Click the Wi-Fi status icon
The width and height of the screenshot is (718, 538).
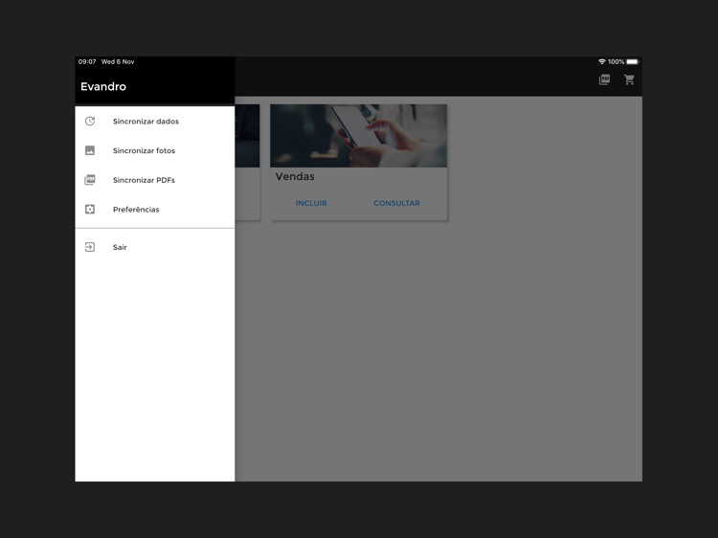(601, 62)
